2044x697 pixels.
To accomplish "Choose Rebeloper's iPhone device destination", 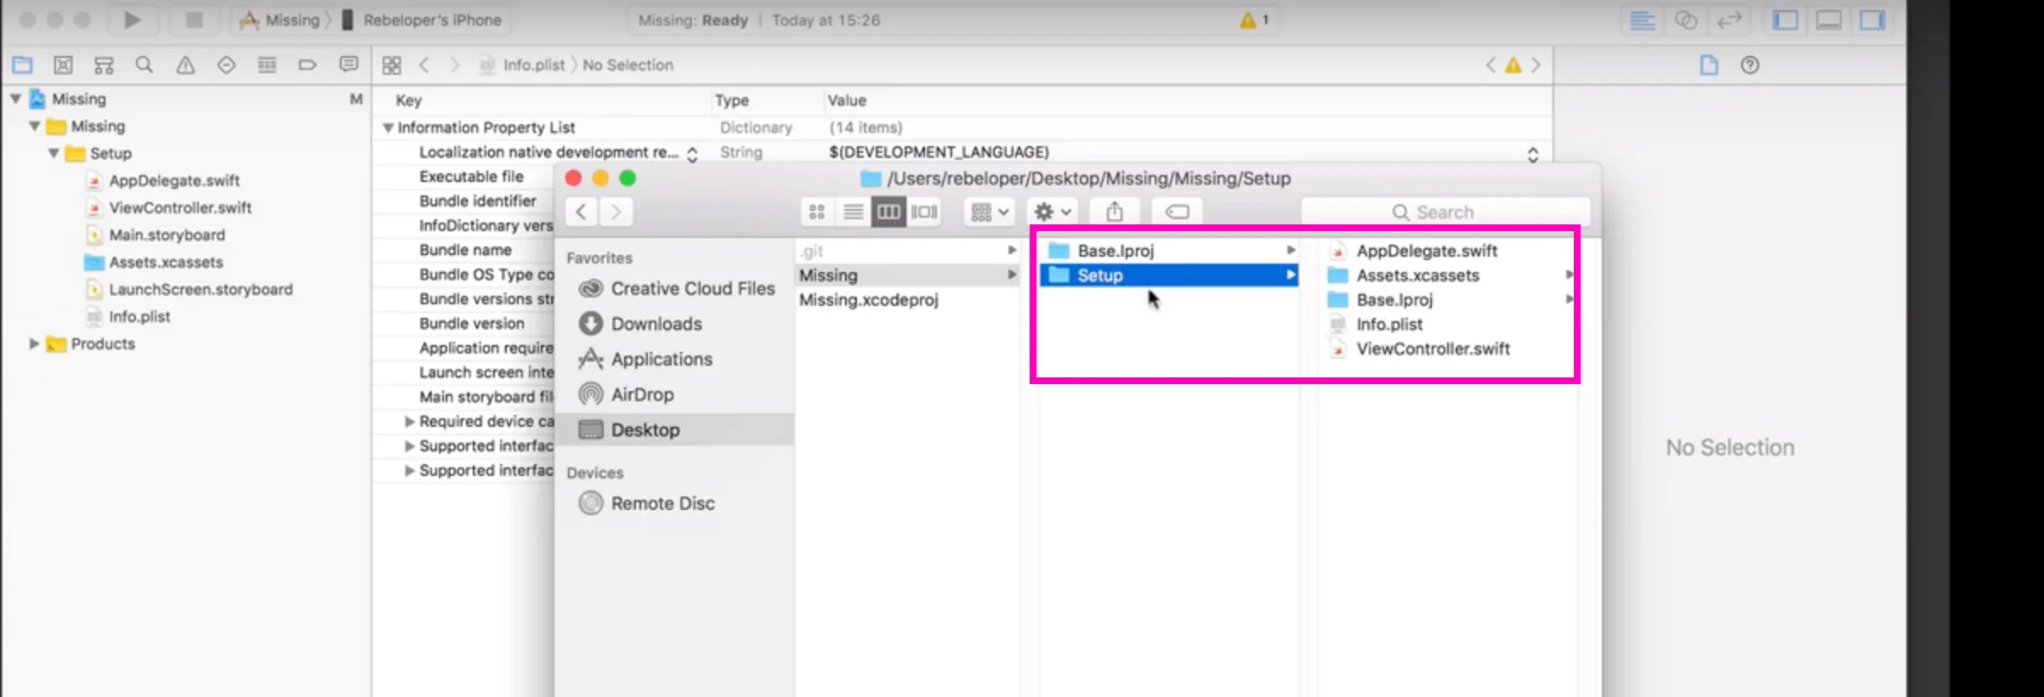I will point(423,20).
